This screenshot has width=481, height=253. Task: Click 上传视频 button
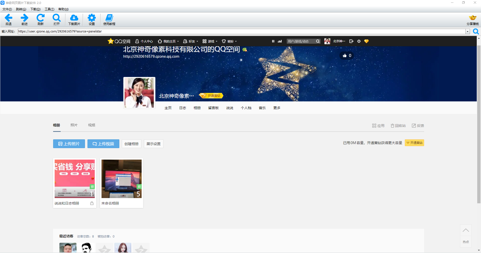[x=103, y=144]
